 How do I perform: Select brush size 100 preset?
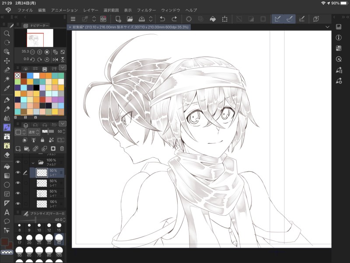coord(59,252)
